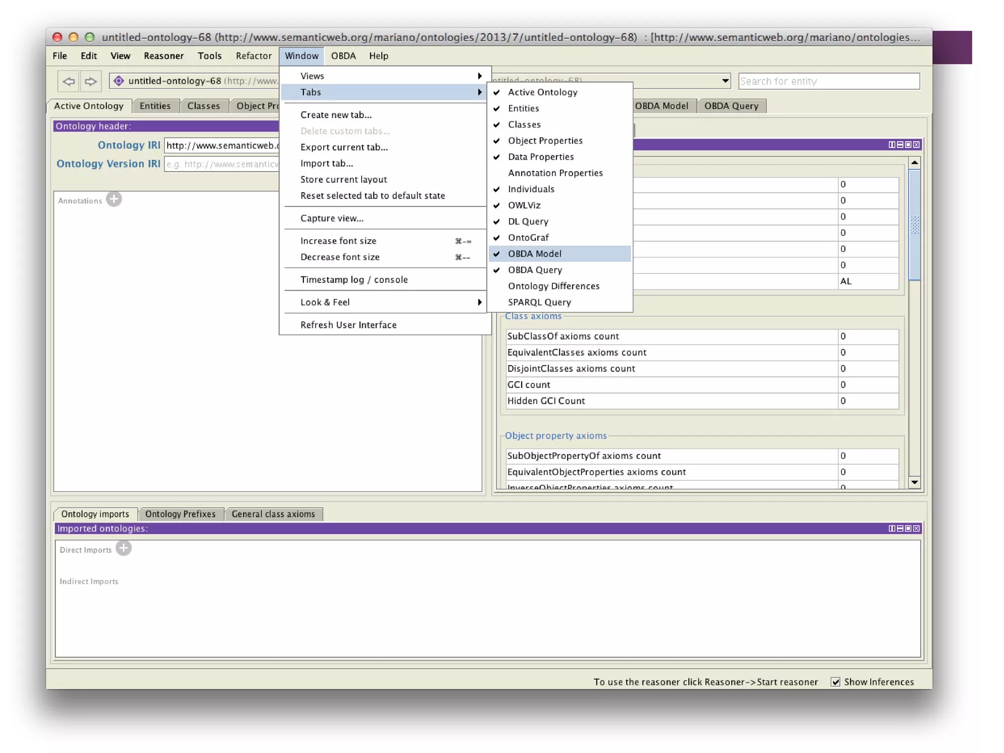The image size is (1004, 753).
Task: Open the active ontology dropdown arrow
Action: tap(725, 81)
